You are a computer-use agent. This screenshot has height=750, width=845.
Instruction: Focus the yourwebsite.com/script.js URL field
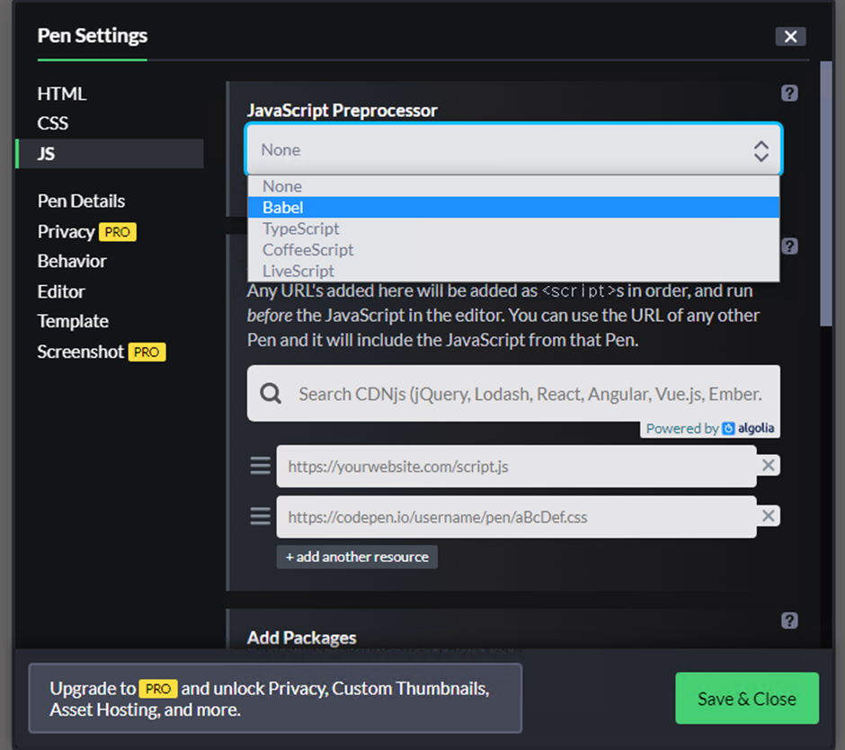[x=516, y=466]
